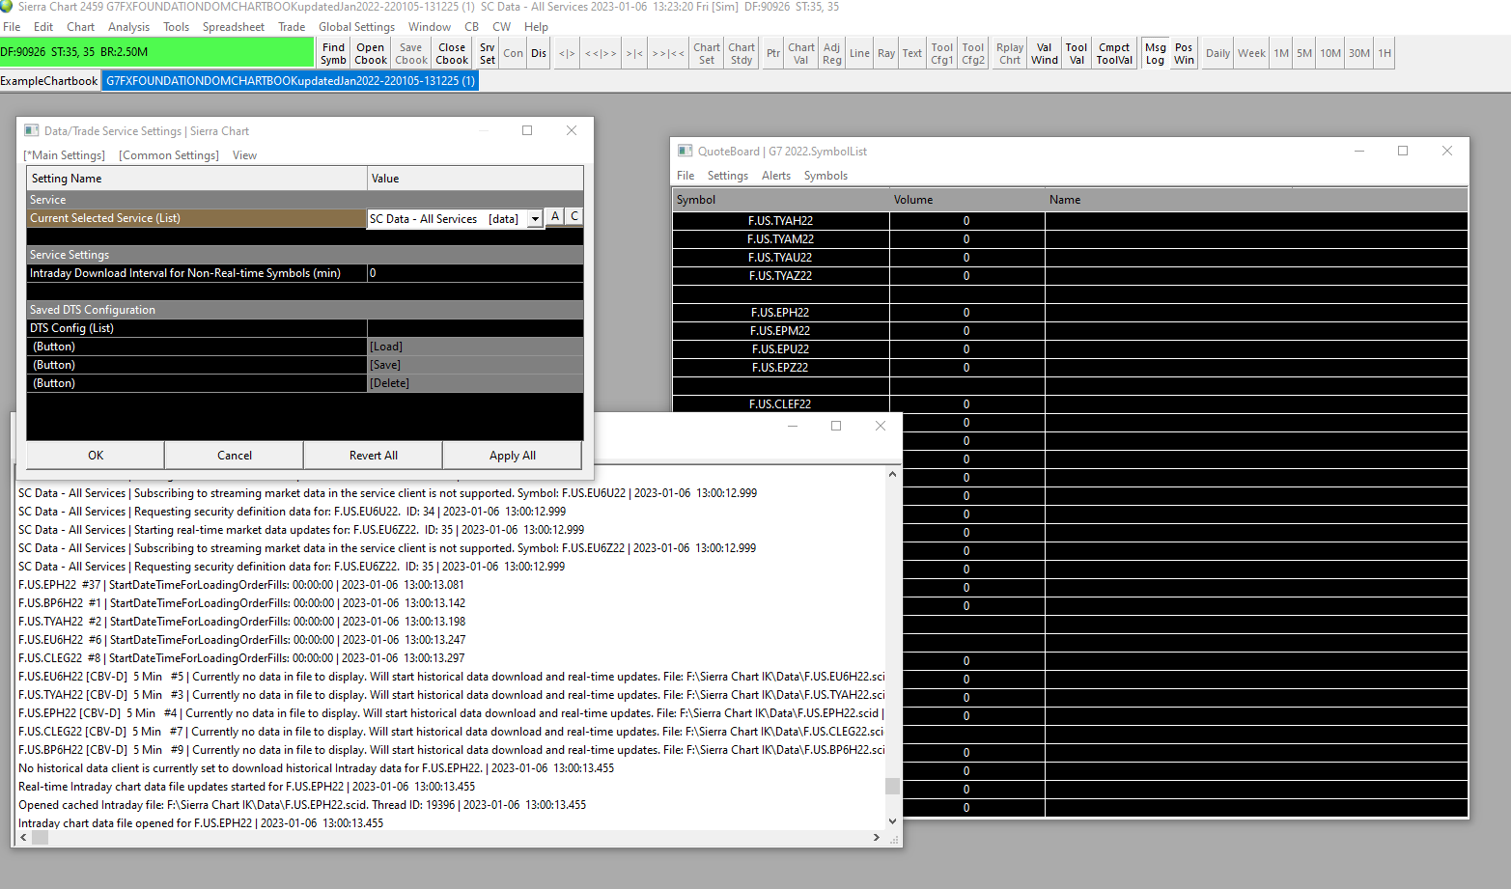
Task: Expand the Current Selected Service dropdown
Action: click(535, 219)
